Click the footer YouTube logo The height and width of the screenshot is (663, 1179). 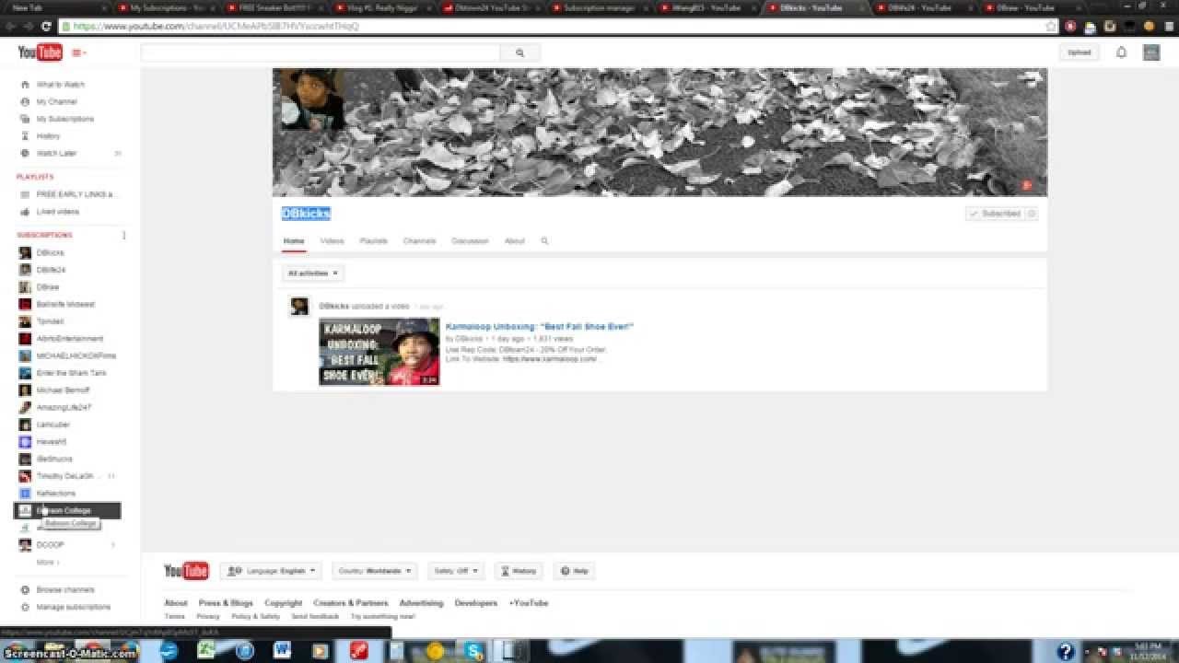[186, 571]
